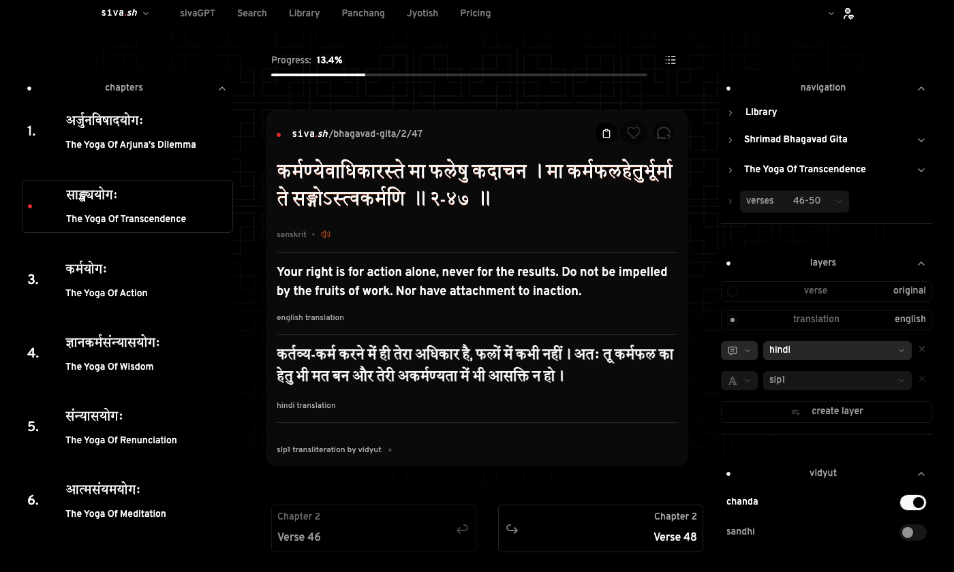This screenshot has height=572, width=954.
Task: Click the reading progress bar
Action: pos(459,74)
